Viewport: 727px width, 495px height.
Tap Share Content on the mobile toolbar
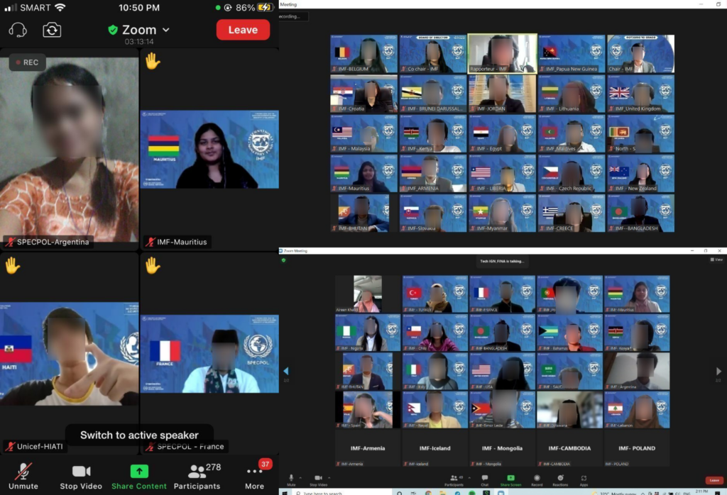click(139, 477)
